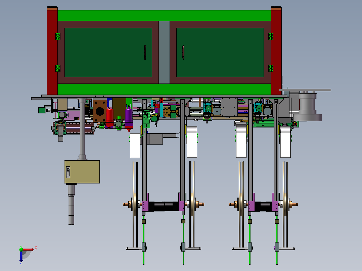
Task: Pick the brown plate with black round hole
Action: [x=100, y=111]
